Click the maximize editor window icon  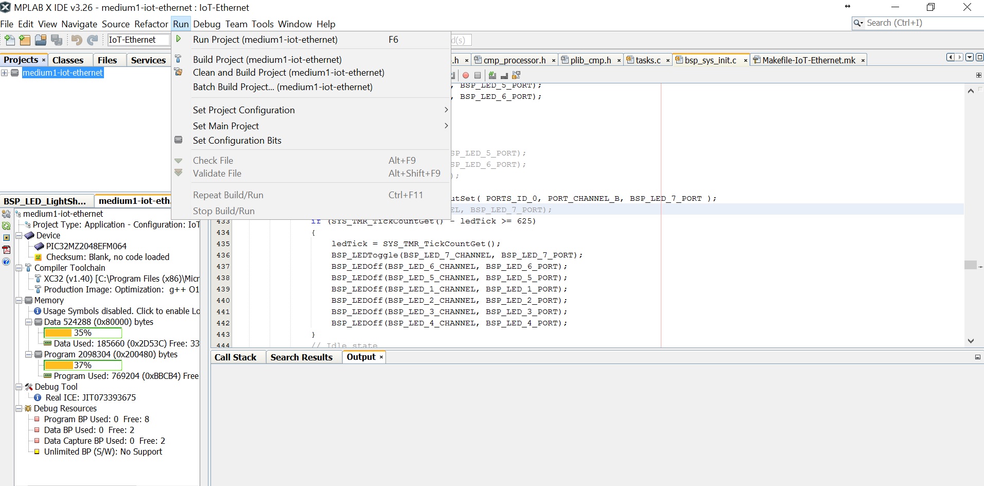[979, 57]
